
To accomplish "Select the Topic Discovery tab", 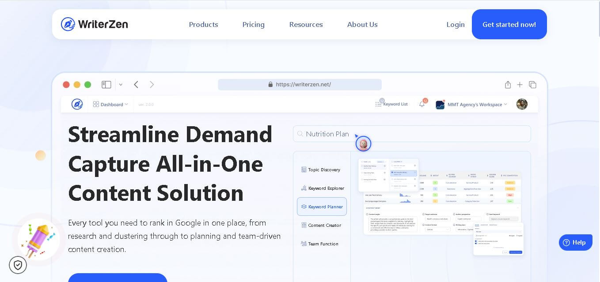I will point(321,169).
